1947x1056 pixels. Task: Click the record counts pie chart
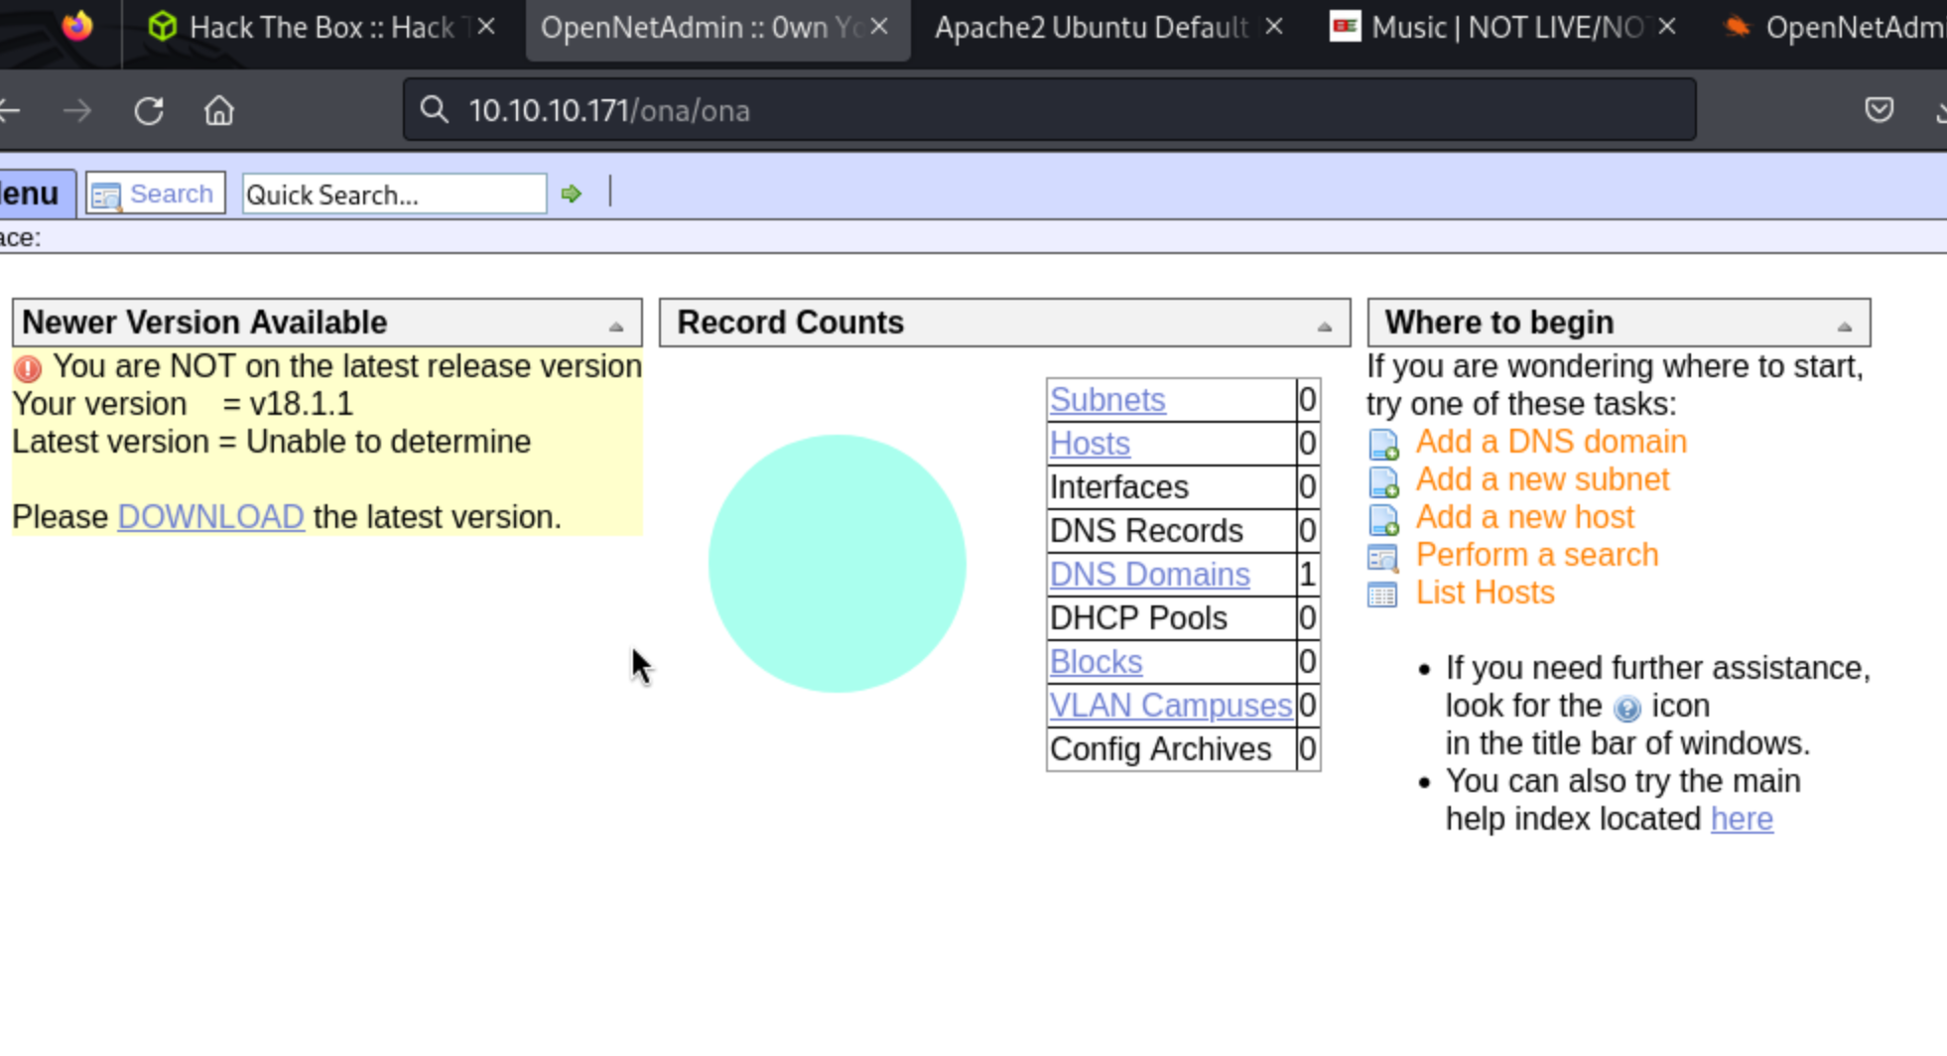tap(837, 564)
